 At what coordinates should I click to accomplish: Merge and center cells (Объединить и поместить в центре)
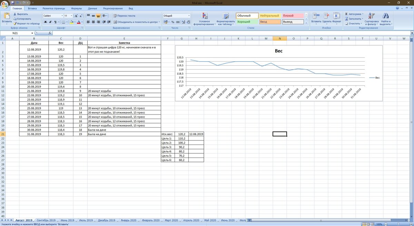pyautogui.click(x=136, y=22)
